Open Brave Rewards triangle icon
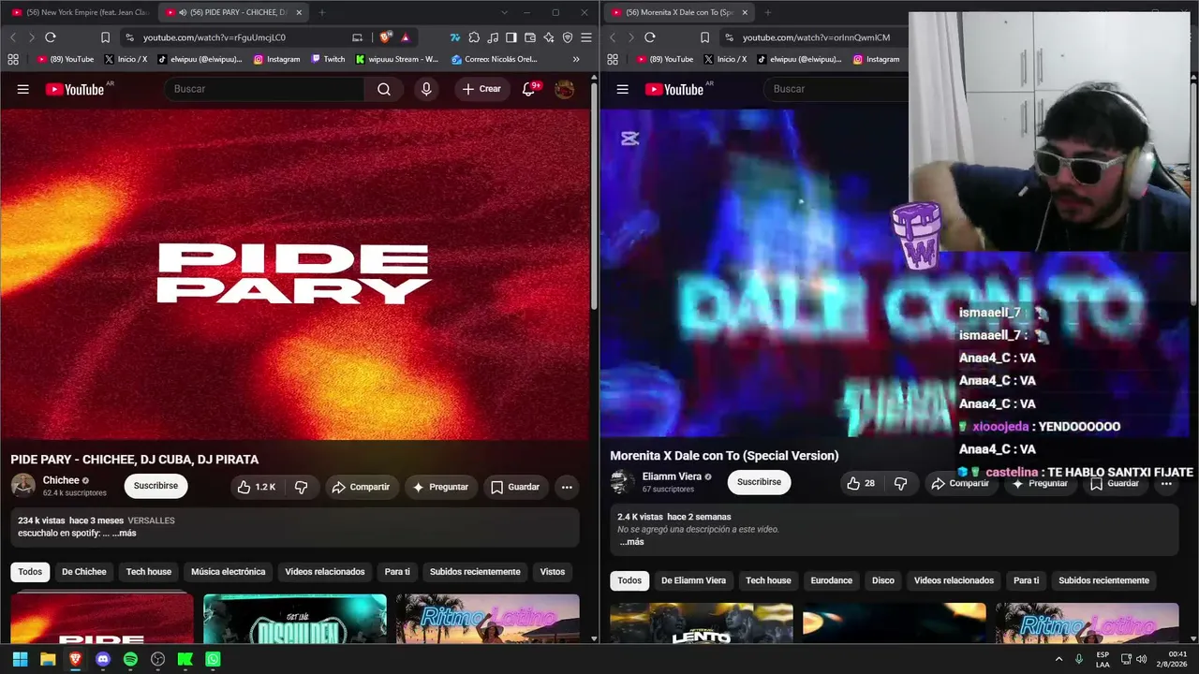 tap(406, 37)
